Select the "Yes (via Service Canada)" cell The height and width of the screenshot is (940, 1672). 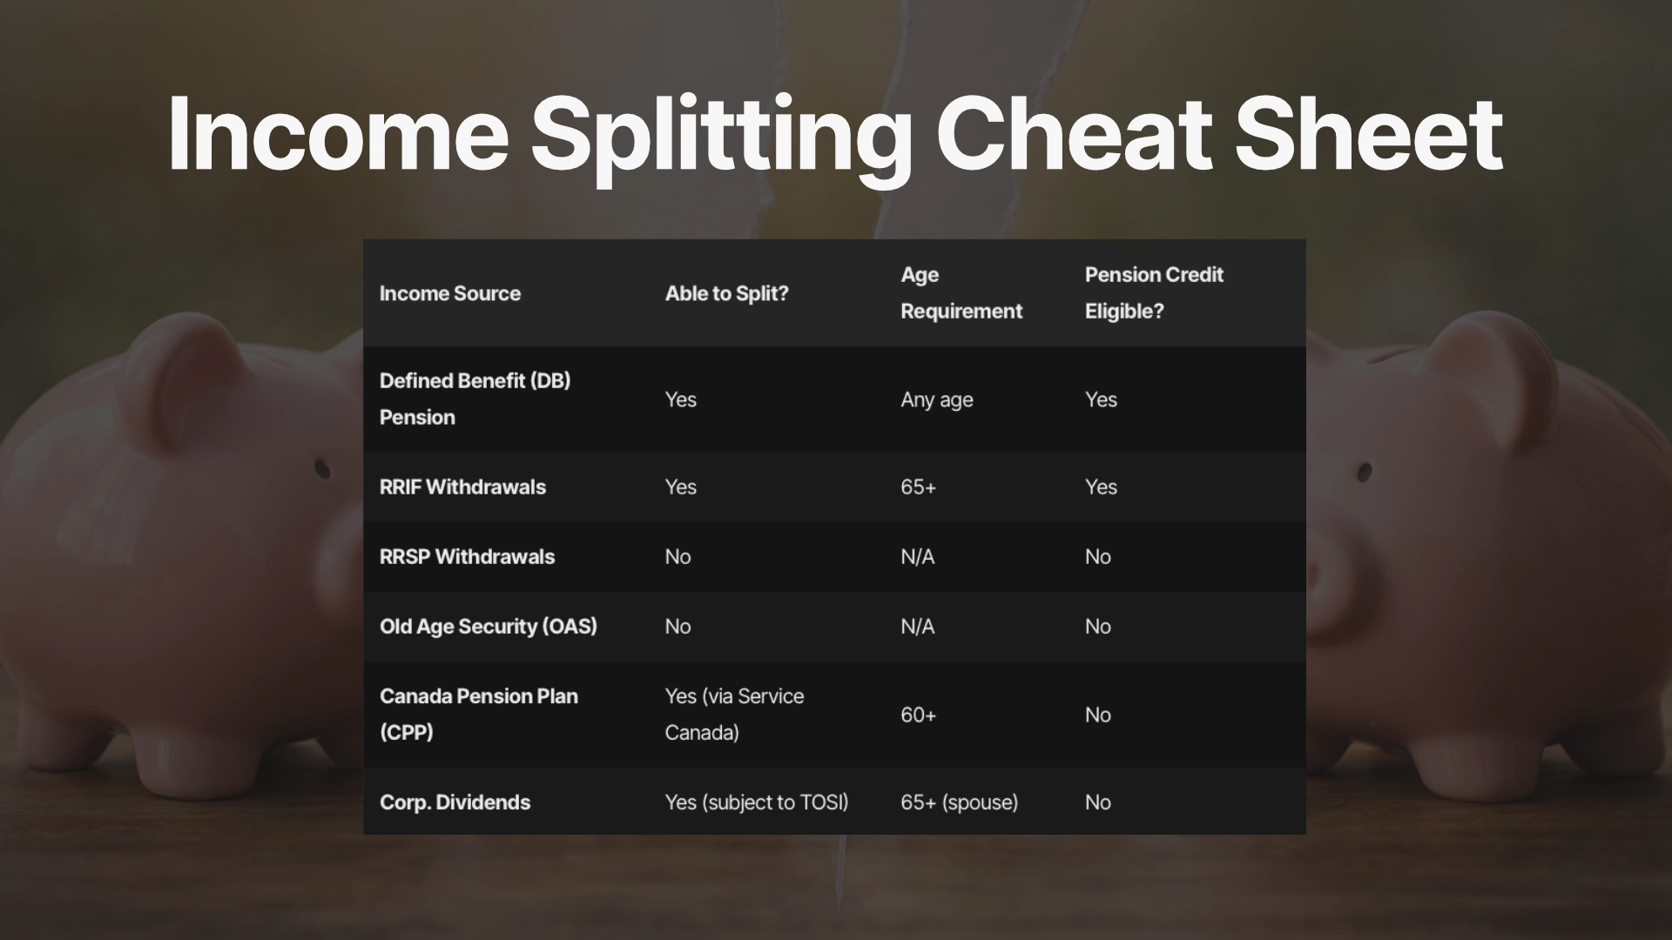pyautogui.click(x=733, y=714)
